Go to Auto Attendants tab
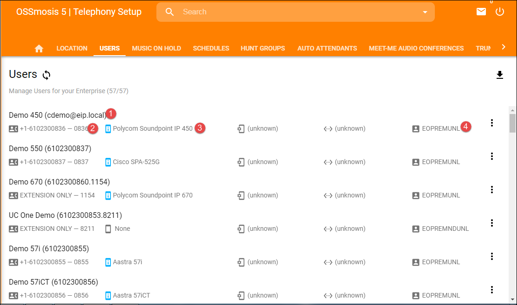 (327, 48)
